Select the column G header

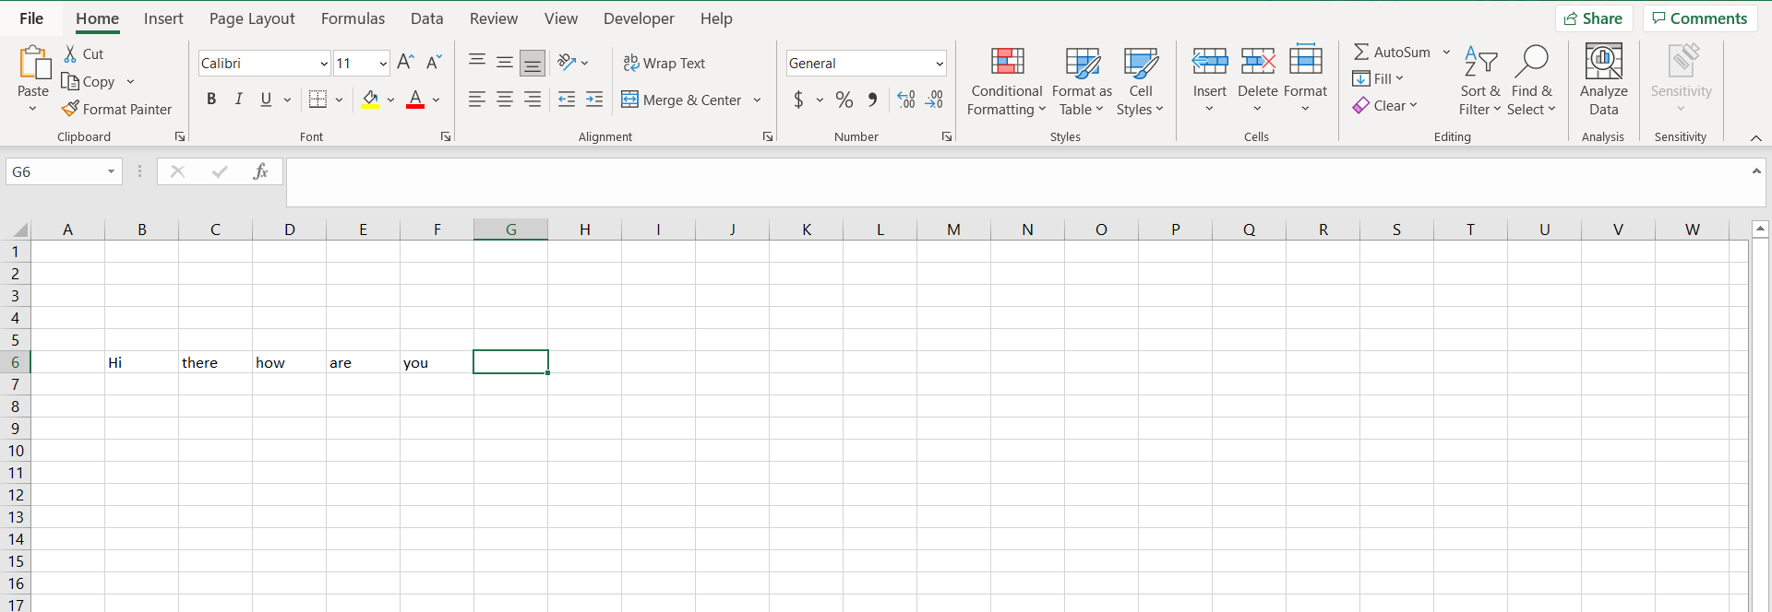[510, 229]
